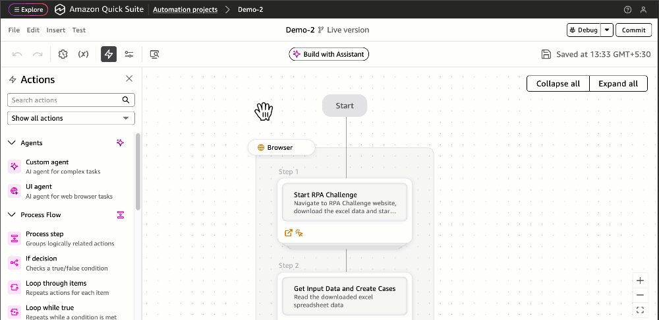Open the properties sliders icon
659x320 pixels.
pos(129,54)
